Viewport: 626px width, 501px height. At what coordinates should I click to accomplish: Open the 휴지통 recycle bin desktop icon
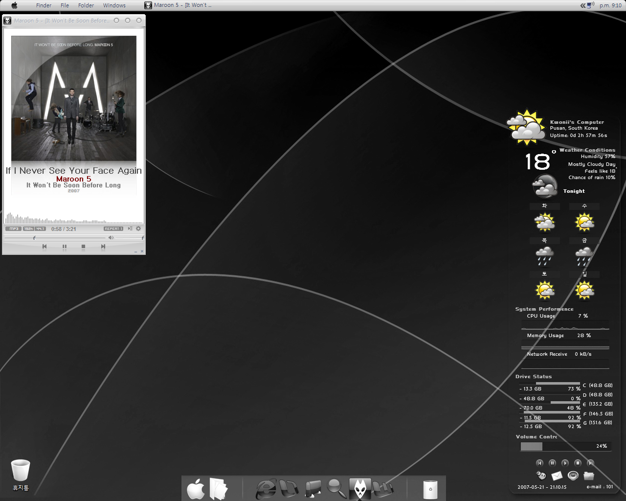click(21, 475)
